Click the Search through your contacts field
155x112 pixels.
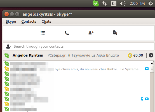79,46
